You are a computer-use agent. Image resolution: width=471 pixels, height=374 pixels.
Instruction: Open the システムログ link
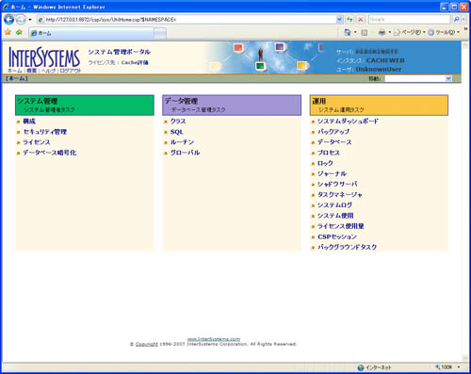point(334,205)
